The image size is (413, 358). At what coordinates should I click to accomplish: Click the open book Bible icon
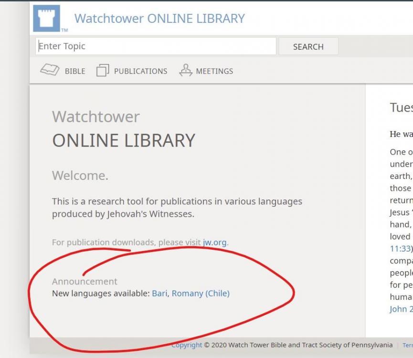[50, 71]
